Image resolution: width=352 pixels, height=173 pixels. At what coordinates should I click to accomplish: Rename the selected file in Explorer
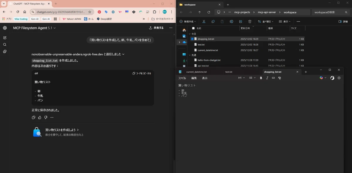point(231,21)
